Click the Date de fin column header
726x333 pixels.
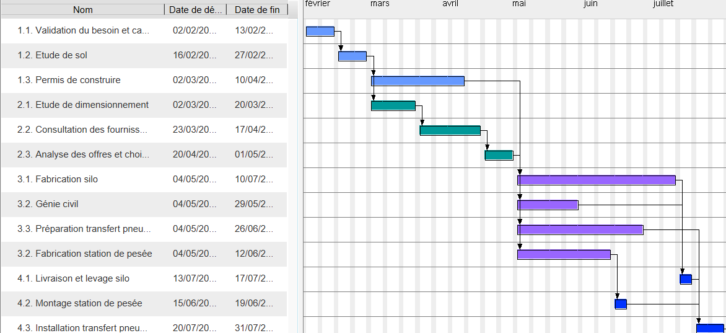[x=257, y=10]
